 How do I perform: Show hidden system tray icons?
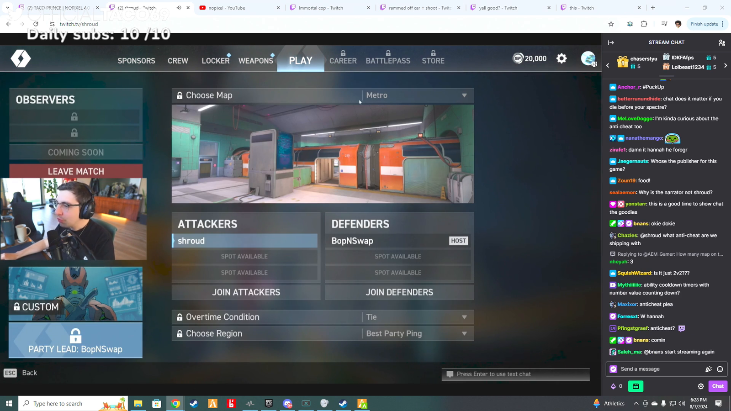(636, 404)
